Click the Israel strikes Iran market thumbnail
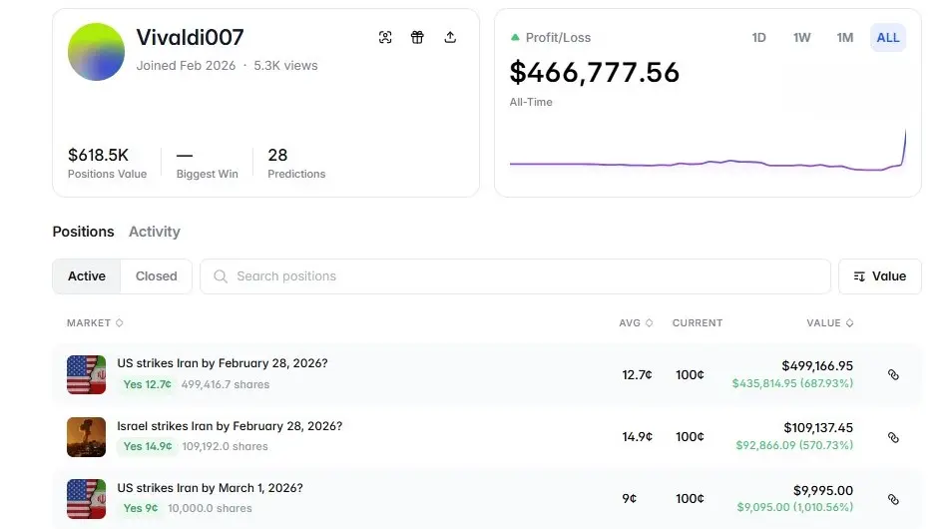 86,437
